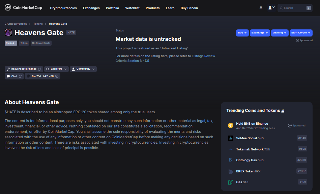Click the #1140 rank badge
This screenshot has width=320, height=194.
(x=302, y=138)
